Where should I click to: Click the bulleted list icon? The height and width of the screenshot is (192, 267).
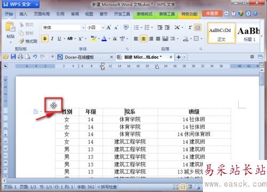click(x=136, y=27)
